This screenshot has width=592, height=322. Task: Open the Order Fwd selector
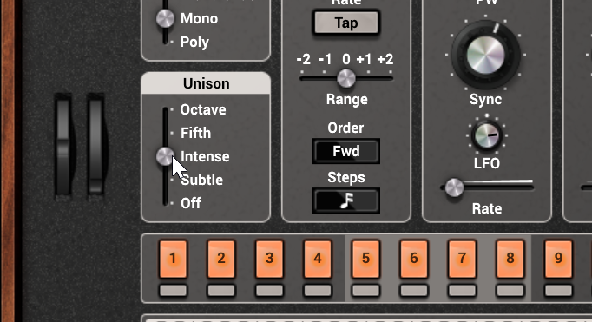(x=346, y=151)
